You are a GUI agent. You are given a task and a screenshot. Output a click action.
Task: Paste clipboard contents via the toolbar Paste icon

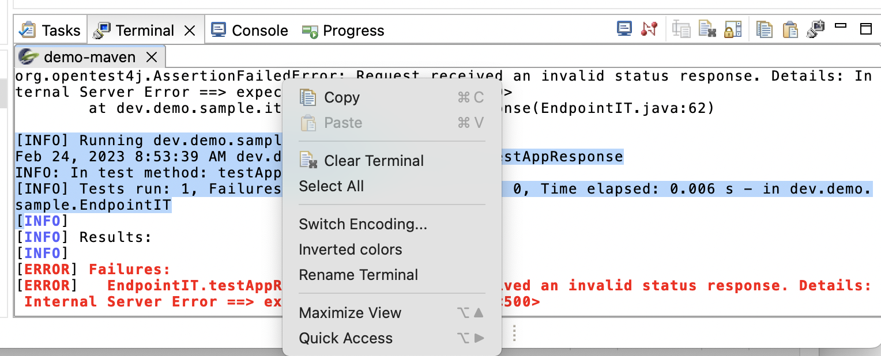[789, 29]
